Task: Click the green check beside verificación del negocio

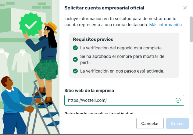Action: click(x=75, y=48)
